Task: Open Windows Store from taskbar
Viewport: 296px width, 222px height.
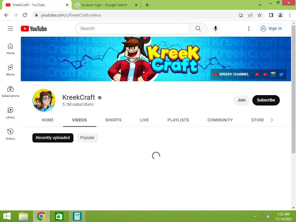Action: (x=59, y=216)
